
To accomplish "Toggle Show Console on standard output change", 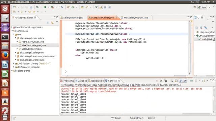I will pyautogui.click(x=181, y=81).
